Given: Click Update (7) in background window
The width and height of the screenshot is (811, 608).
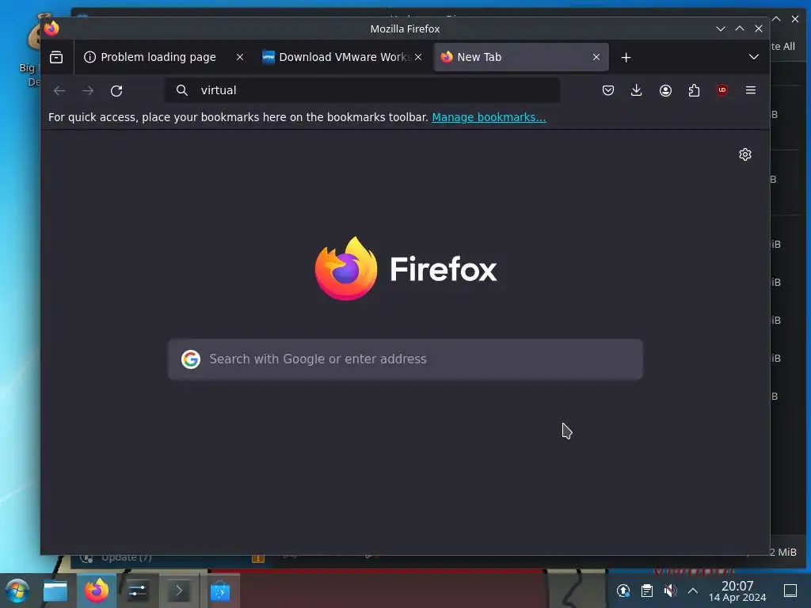Looking at the screenshot, I should pyautogui.click(x=127, y=557).
